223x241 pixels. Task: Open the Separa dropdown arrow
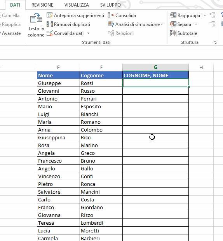pyautogui.click(x=196, y=24)
